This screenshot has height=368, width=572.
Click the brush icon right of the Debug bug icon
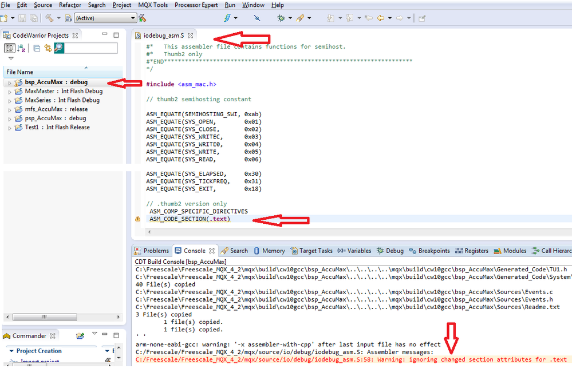click(x=300, y=18)
